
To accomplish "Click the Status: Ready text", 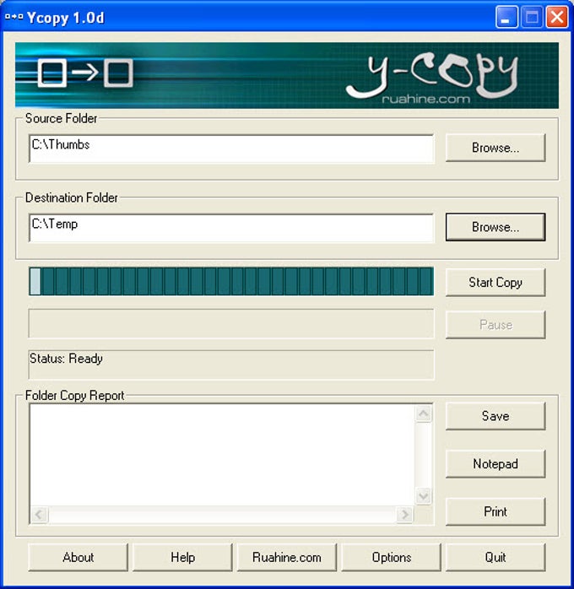I will 66,359.
